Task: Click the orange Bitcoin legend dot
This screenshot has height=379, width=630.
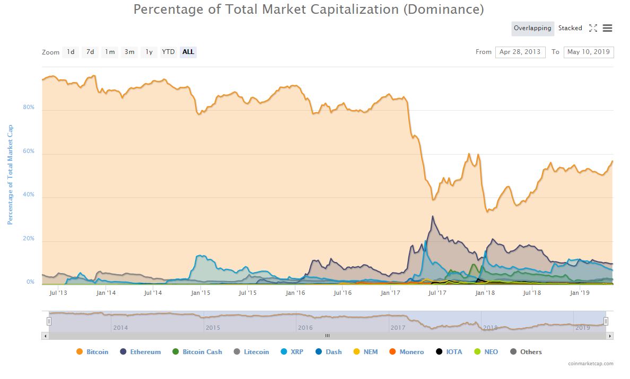Action: click(x=80, y=351)
